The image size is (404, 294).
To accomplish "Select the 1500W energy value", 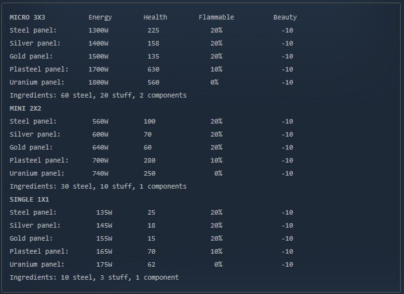I will [98, 57].
